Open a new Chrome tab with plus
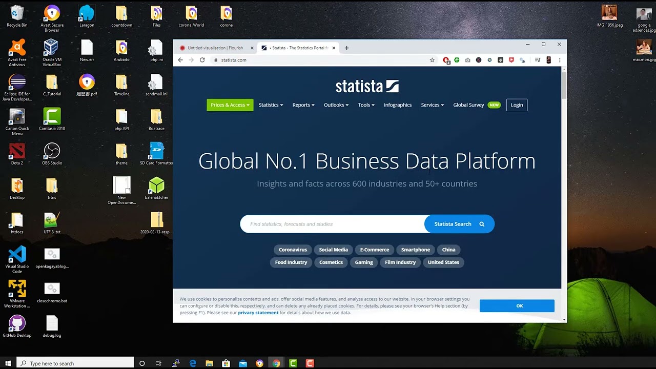 click(346, 48)
